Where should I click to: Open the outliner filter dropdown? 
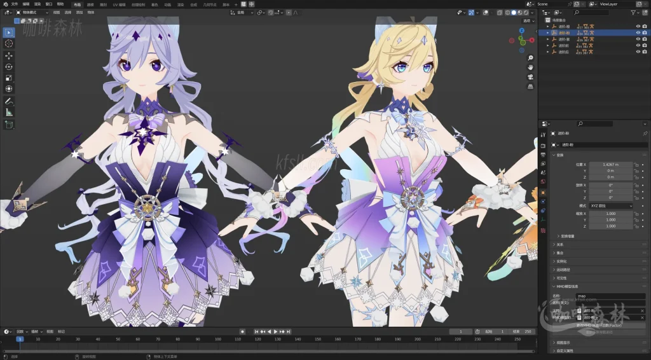635,13
